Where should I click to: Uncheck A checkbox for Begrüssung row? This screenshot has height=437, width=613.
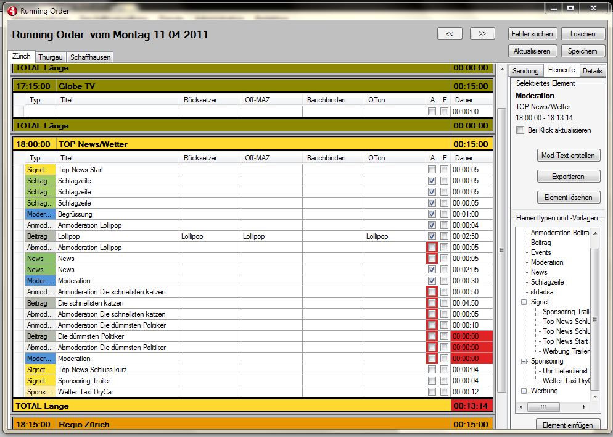pyautogui.click(x=432, y=214)
